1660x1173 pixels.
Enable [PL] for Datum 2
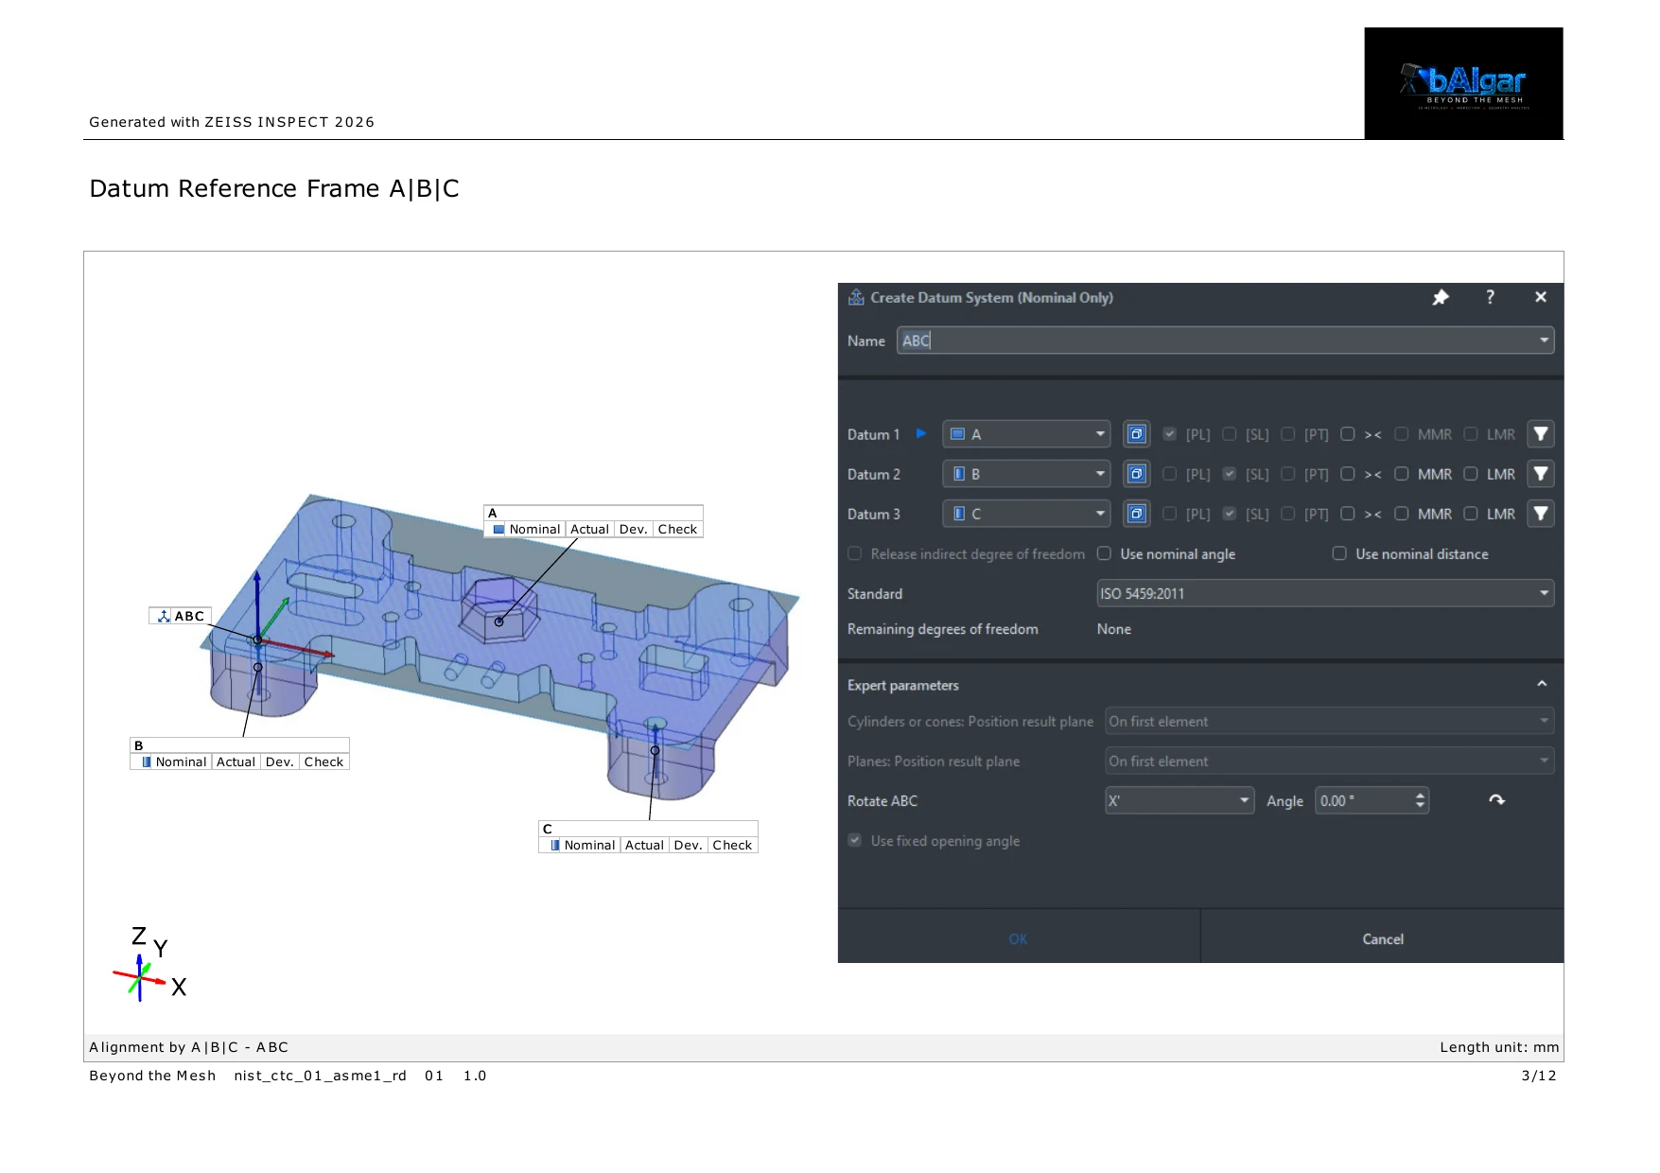(1170, 474)
